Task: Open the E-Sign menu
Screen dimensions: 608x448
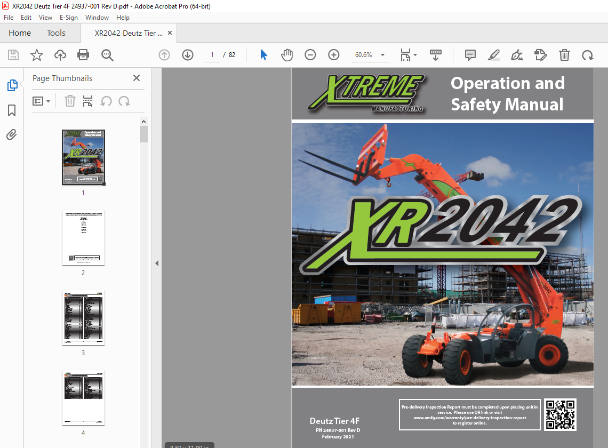Action: (69, 18)
